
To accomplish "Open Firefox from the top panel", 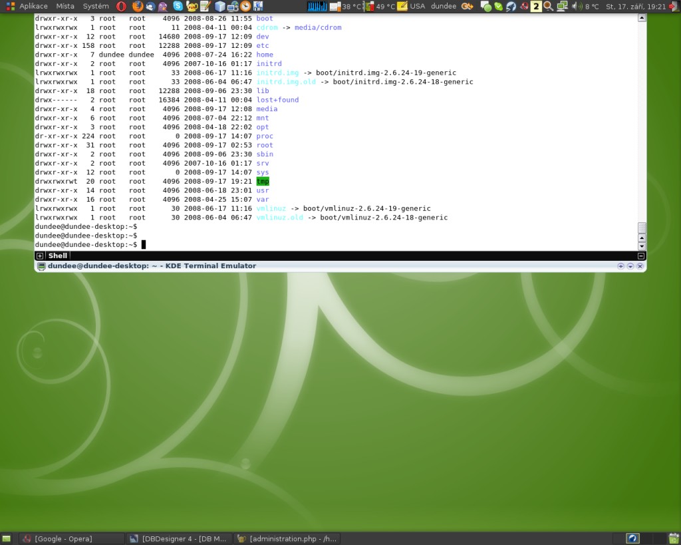I will [138, 6].
